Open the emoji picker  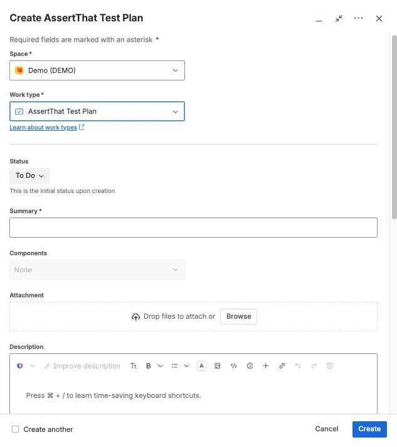click(250, 366)
